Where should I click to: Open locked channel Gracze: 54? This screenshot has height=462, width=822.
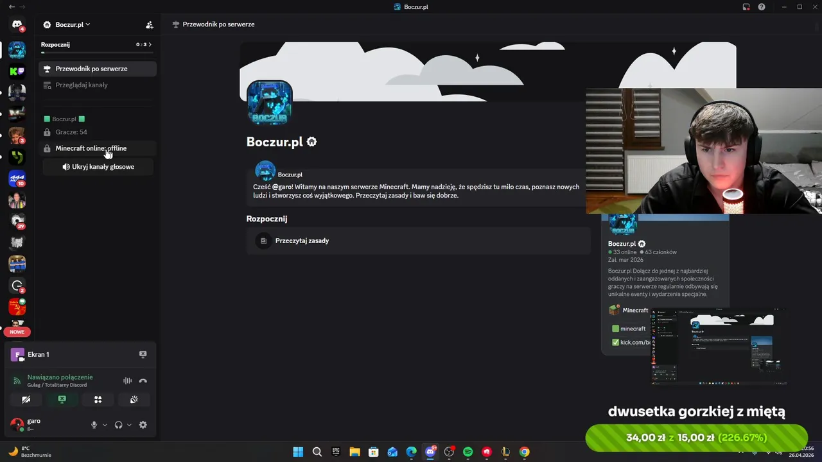point(98,132)
